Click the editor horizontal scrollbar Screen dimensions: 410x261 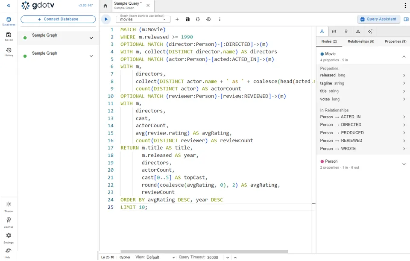tap(204, 252)
